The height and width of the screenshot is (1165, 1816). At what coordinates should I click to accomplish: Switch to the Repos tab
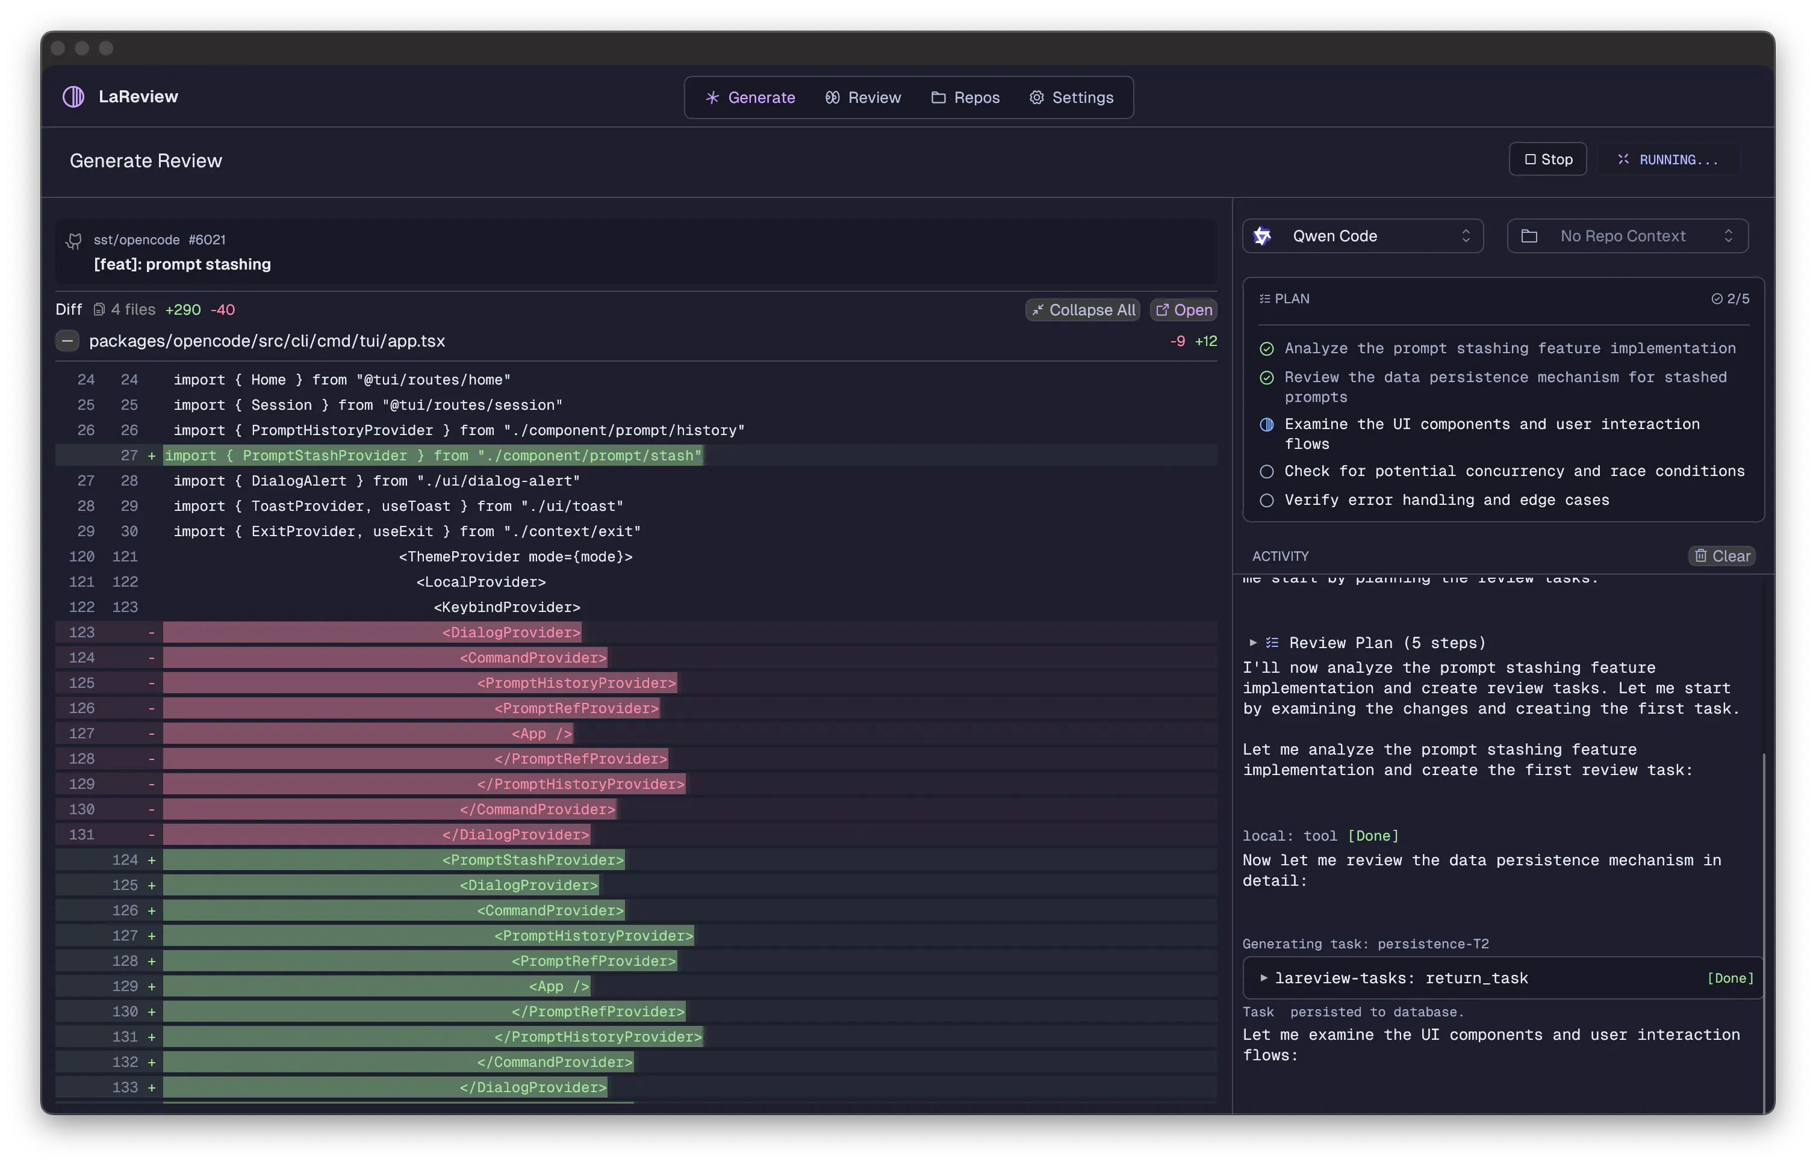click(965, 97)
